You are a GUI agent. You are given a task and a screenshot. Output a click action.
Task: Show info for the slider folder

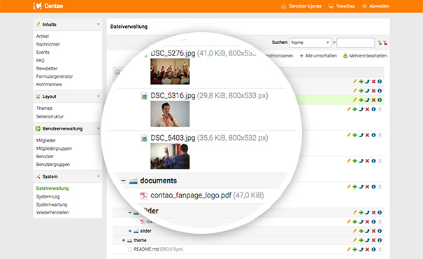pos(380,231)
